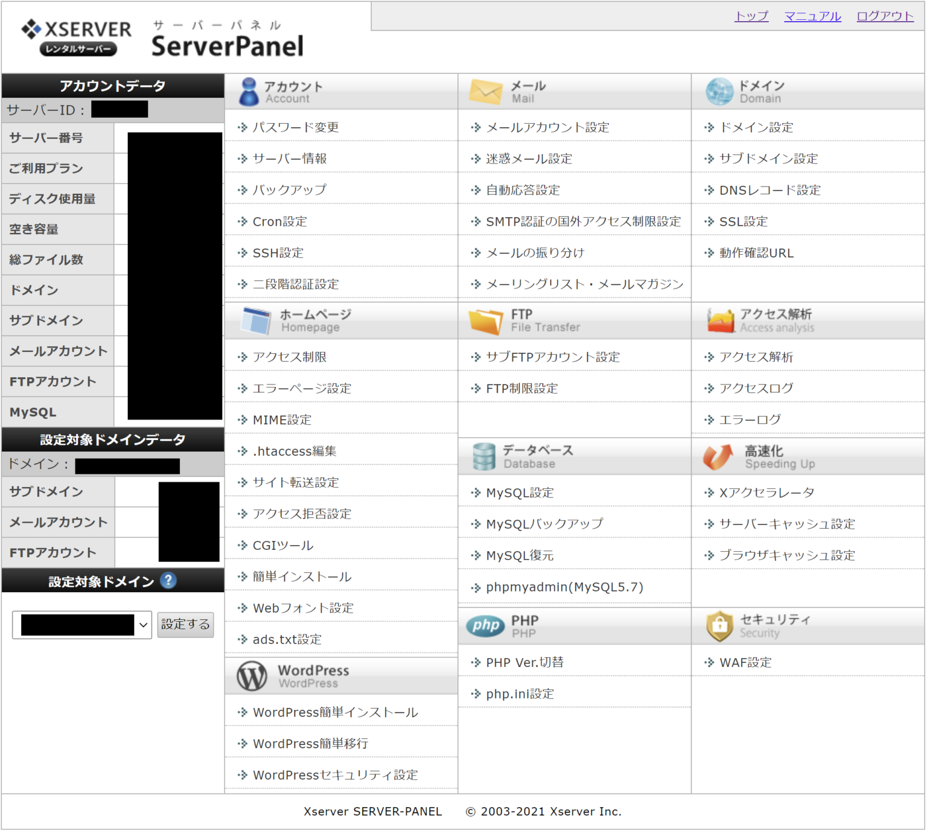Open phpmyadmin(MySQL5.7)
The height and width of the screenshot is (833, 927).
(x=565, y=586)
